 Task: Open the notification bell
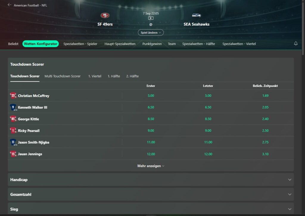click(x=295, y=43)
